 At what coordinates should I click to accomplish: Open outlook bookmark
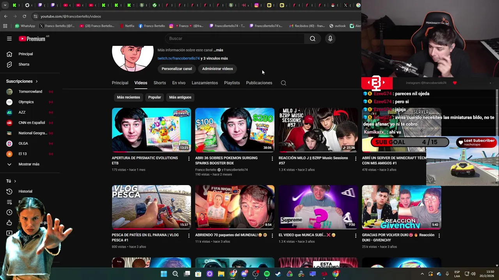[338, 26]
